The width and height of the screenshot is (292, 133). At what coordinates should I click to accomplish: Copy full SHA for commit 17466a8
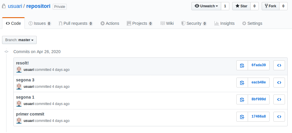(242, 117)
